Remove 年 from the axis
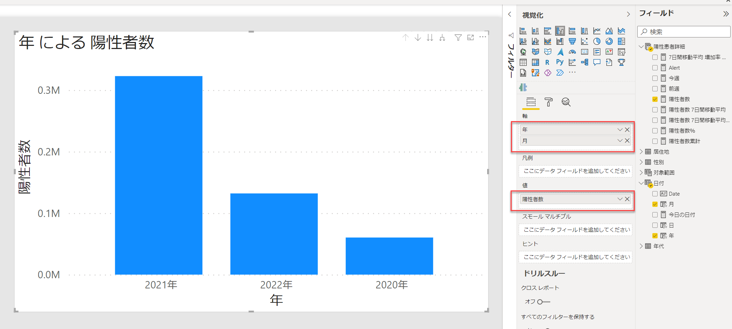This screenshot has height=329, width=732. tap(627, 129)
